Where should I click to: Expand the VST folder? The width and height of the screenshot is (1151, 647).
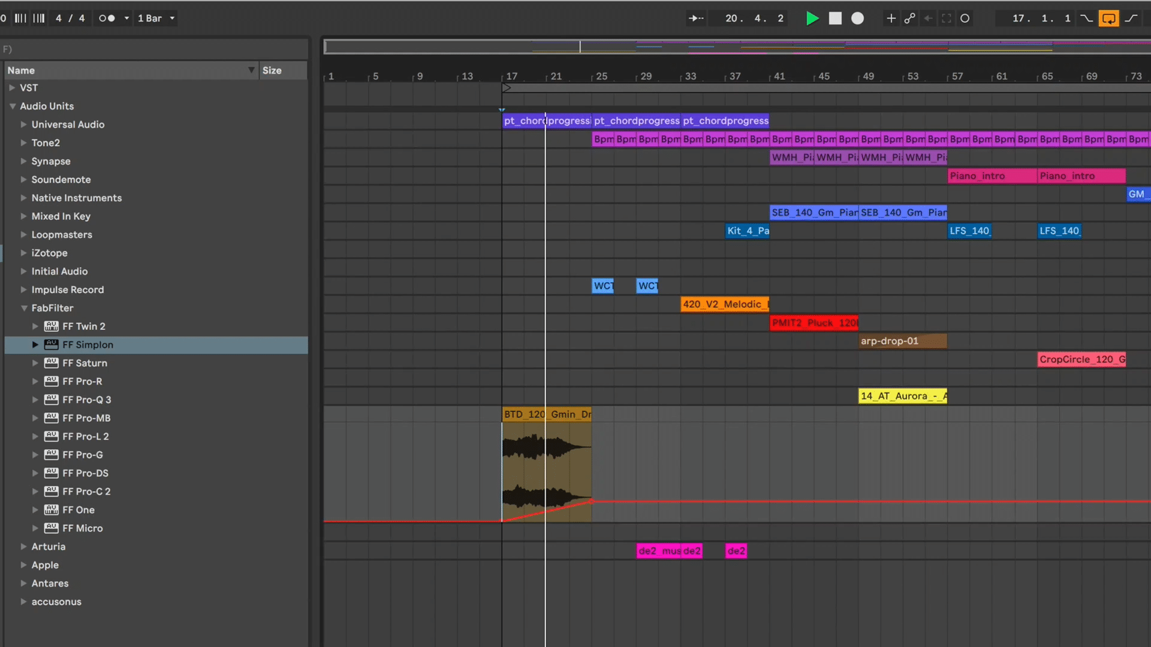[x=12, y=88]
